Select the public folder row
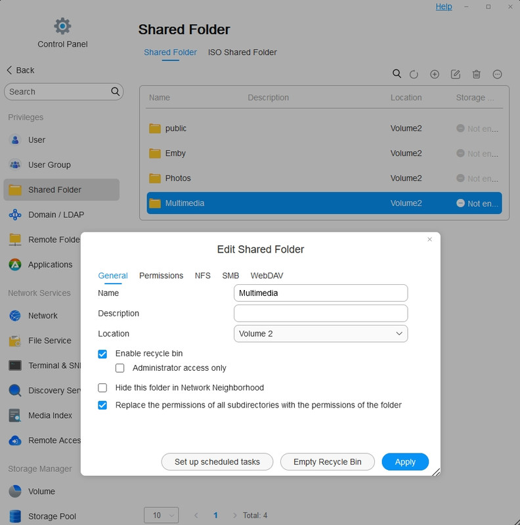The width and height of the screenshot is (520, 525). tap(324, 128)
